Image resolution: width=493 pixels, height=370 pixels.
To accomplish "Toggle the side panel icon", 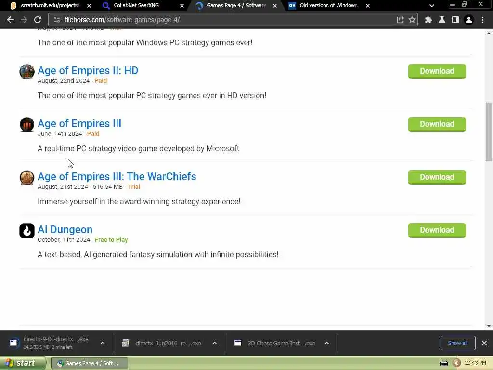I will (455, 20).
